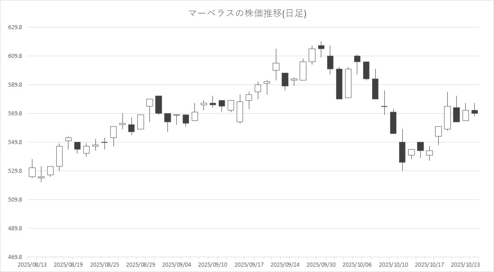Select the 469.8 label at the axis bottom
The image size is (494, 272).
point(15,257)
